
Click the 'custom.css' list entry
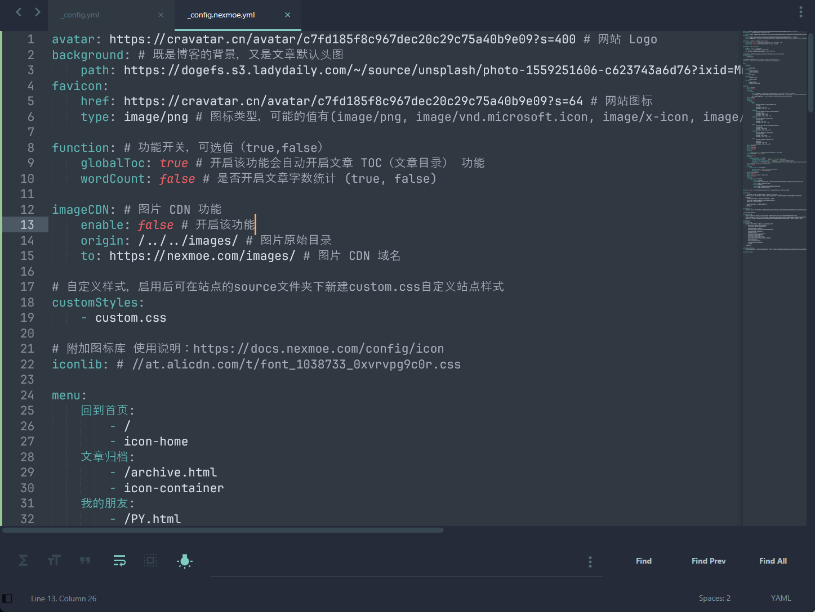pos(131,318)
